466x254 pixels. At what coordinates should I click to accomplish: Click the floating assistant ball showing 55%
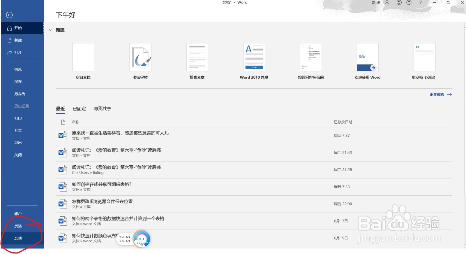point(142,239)
